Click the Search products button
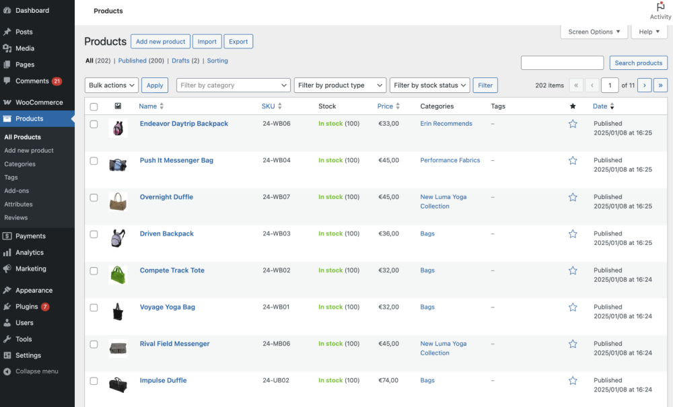The width and height of the screenshot is (673, 407). click(638, 63)
